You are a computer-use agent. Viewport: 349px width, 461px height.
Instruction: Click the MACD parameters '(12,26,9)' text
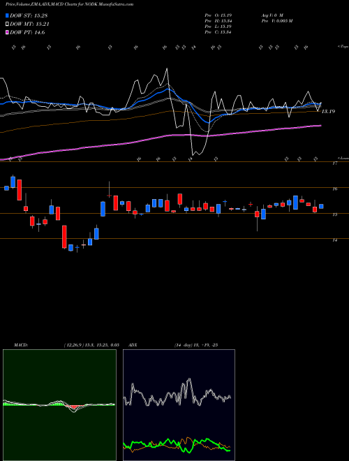(x=74, y=345)
